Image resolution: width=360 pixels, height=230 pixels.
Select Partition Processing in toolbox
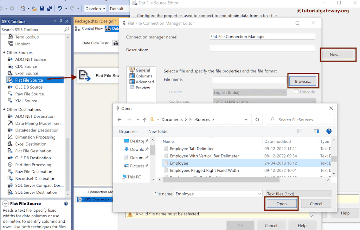pos(33,165)
